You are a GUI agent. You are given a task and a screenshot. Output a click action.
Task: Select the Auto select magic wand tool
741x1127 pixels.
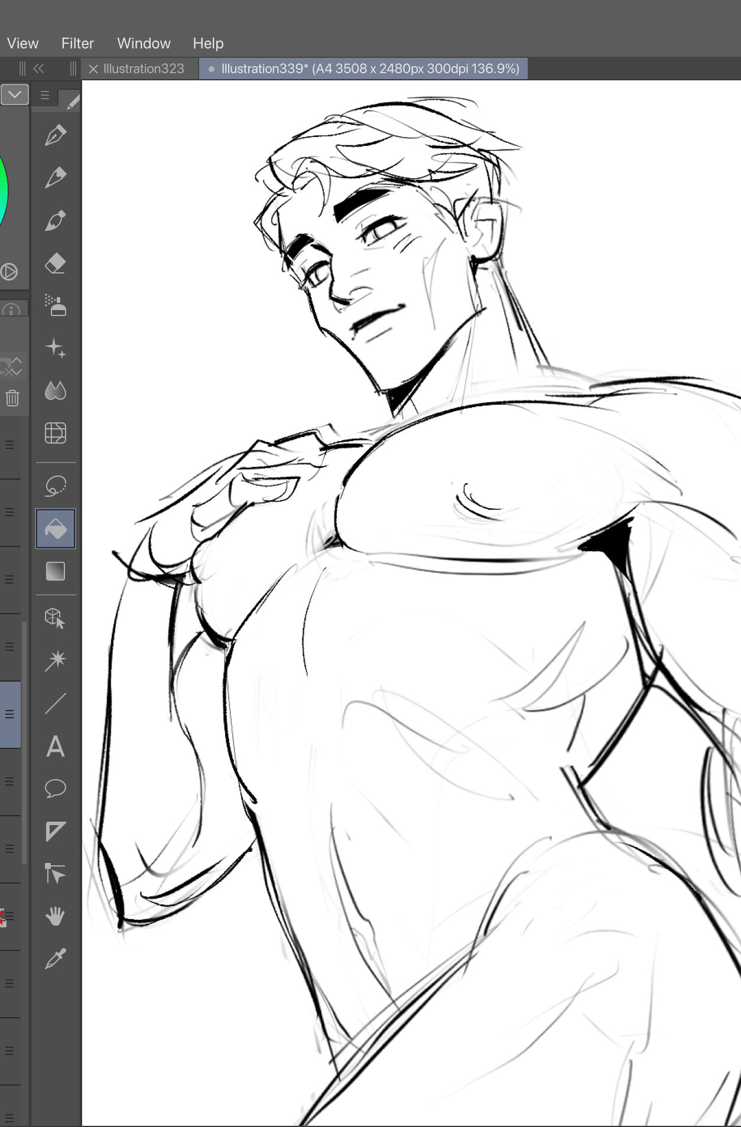tap(56, 660)
